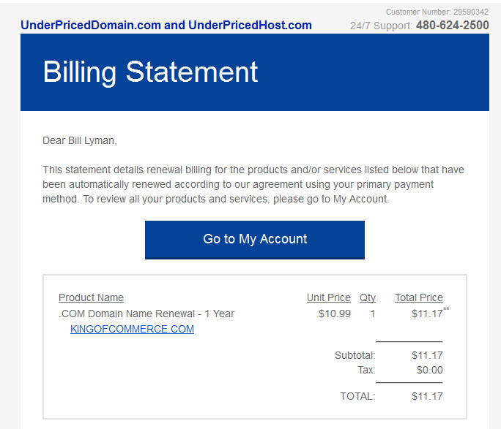Click the 24/7 Support label
The width and height of the screenshot is (501, 429).
click(381, 26)
